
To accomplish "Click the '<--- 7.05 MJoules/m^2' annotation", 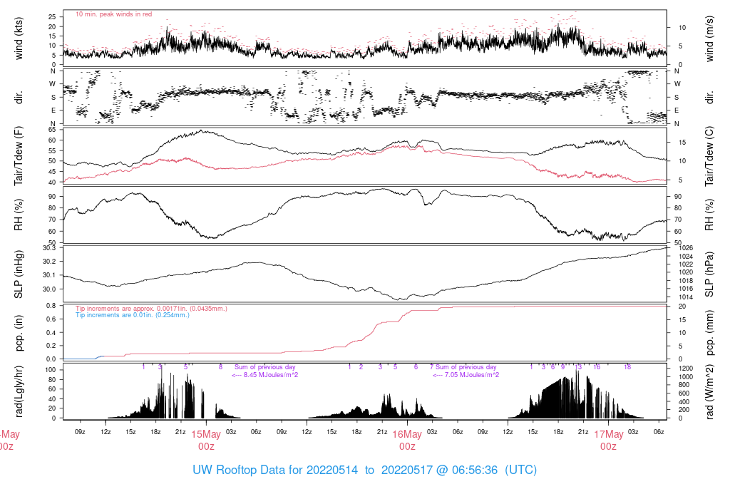I will coord(466,375).
